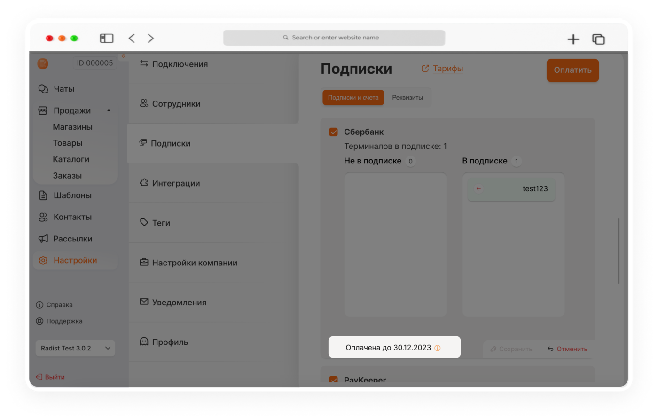Collapse the Продажи section arrow
This screenshot has width=658, height=420.
(x=109, y=111)
